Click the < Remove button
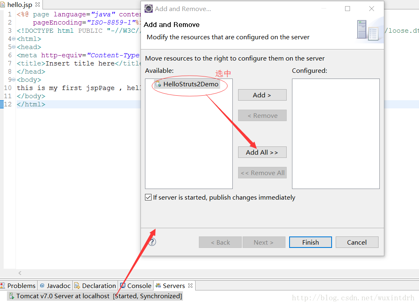The height and width of the screenshot is (306, 419). [x=262, y=116]
